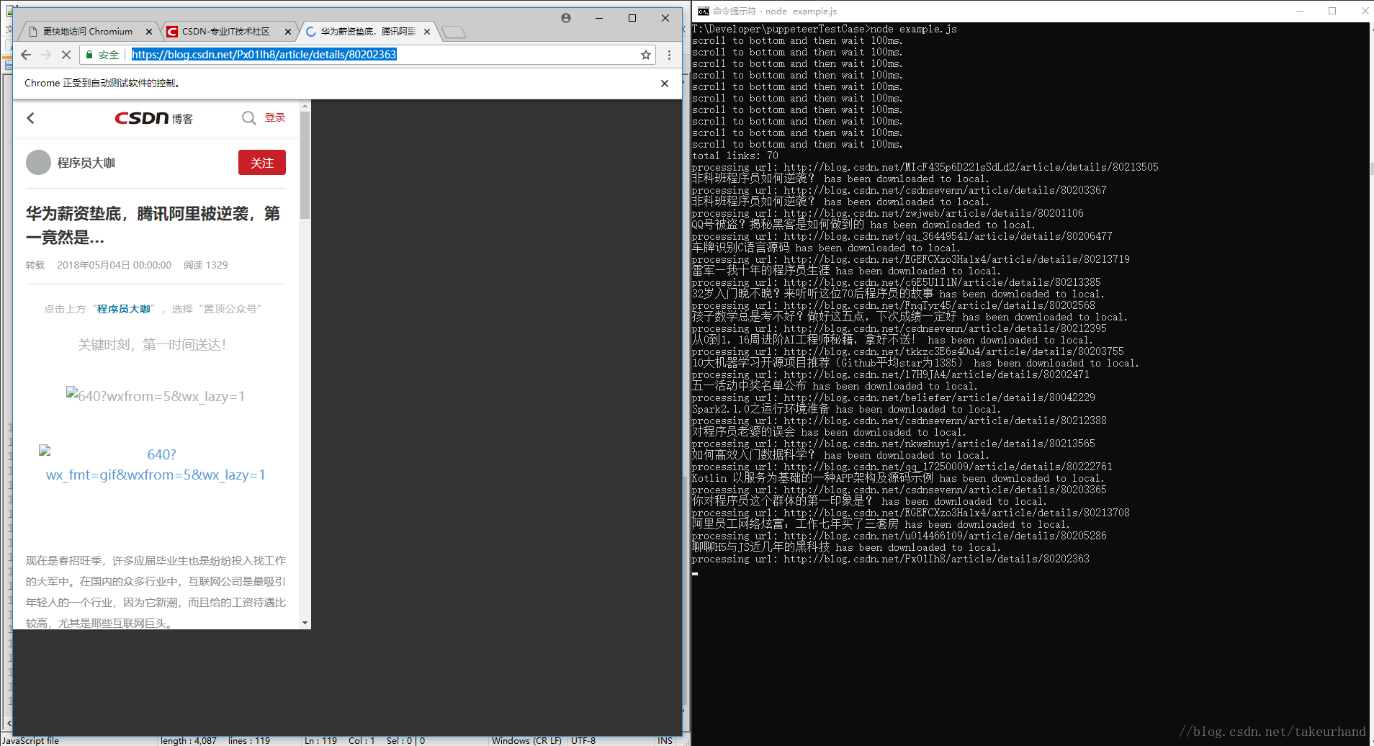Click the command prompt window icon

click(704, 12)
